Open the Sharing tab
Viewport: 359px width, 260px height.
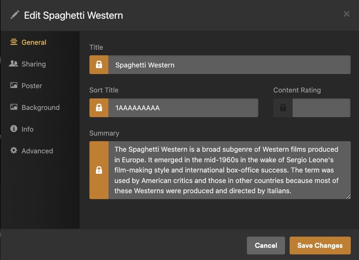tap(33, 64)
